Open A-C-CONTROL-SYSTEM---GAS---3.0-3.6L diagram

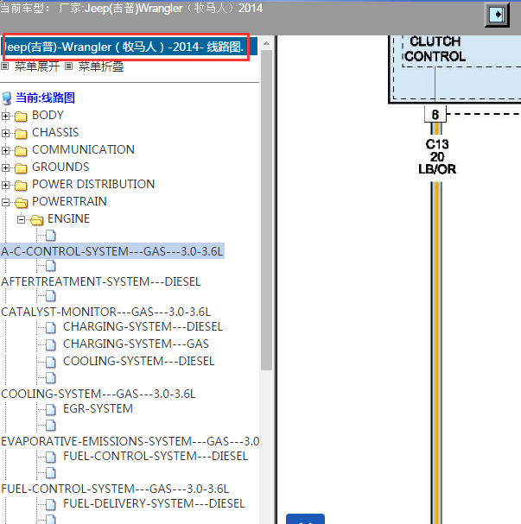(x=112, y=251)
